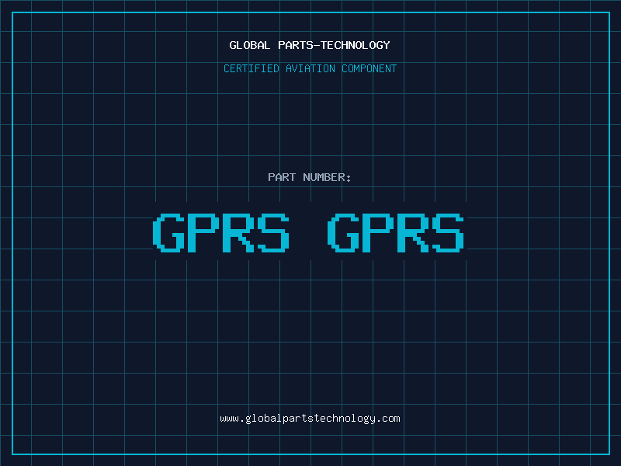
Task: Select the second GPRS part code
Action: (396, 233)
